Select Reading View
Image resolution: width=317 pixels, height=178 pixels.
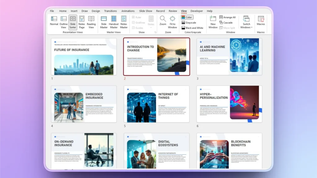(x=91, y=22)
